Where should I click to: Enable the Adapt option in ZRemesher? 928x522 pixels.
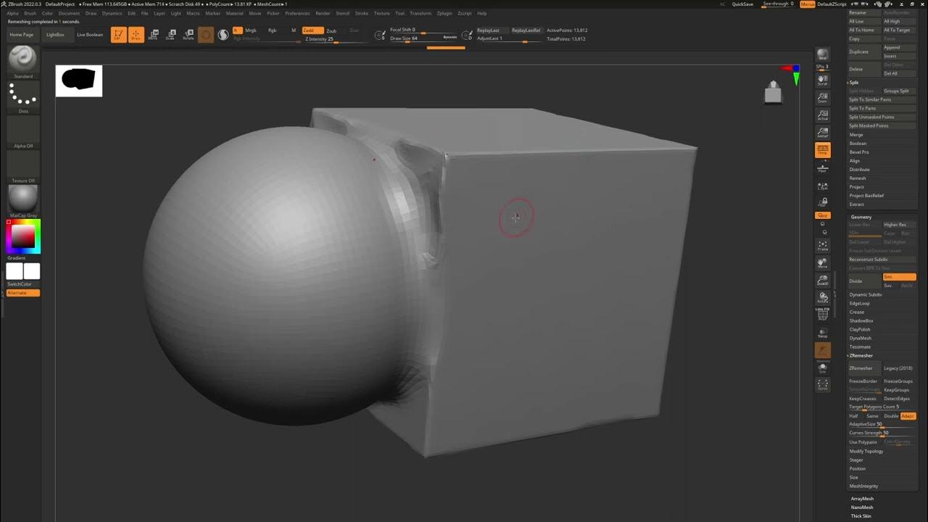pos(908,416)
